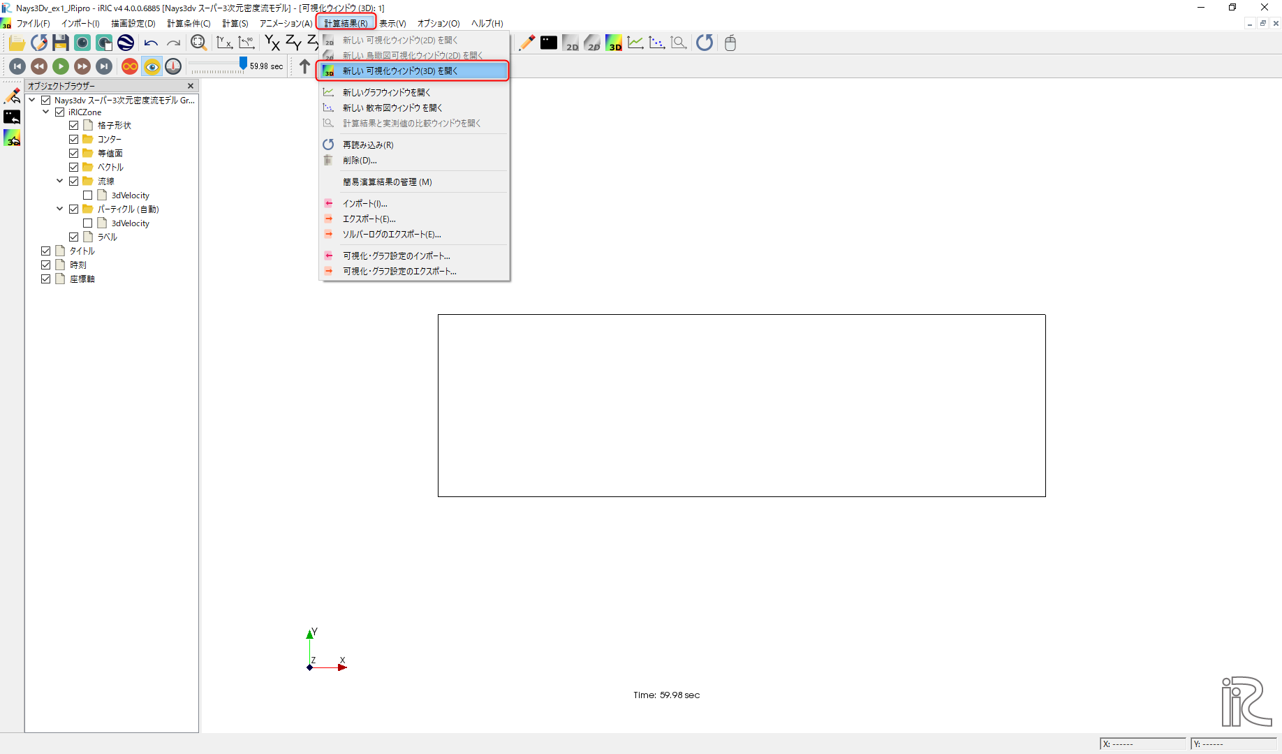The width and height of the screenshot is (1282, 754).
Task: Jump to the first animation step
Action: (17, 66)
